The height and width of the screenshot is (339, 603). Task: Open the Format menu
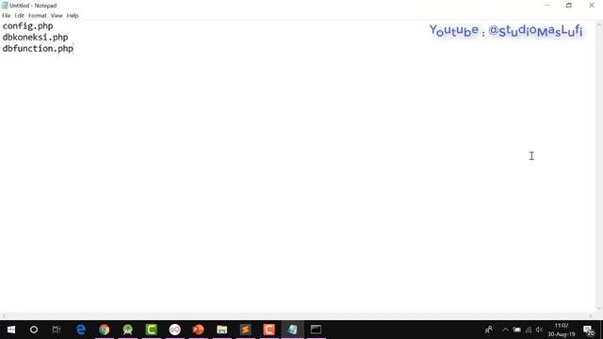(x=38, y=16)
